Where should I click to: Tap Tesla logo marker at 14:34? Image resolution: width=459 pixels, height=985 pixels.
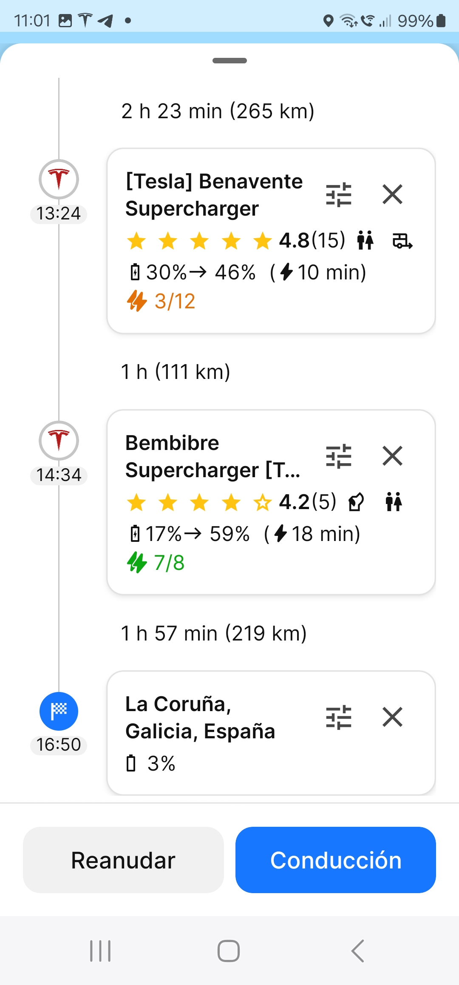[59, 441]
